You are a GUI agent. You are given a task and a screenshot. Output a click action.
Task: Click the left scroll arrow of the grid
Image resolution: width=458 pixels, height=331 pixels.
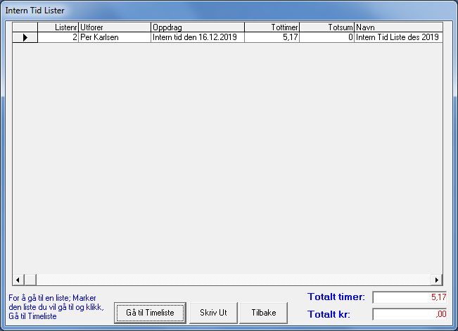tap(19, 279)
